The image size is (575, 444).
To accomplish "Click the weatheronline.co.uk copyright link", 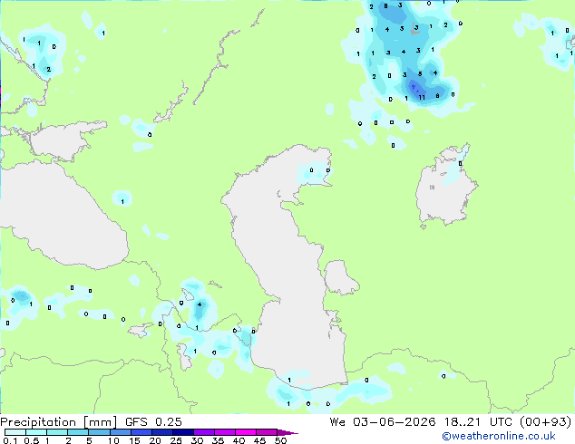I will coord(499,436).
